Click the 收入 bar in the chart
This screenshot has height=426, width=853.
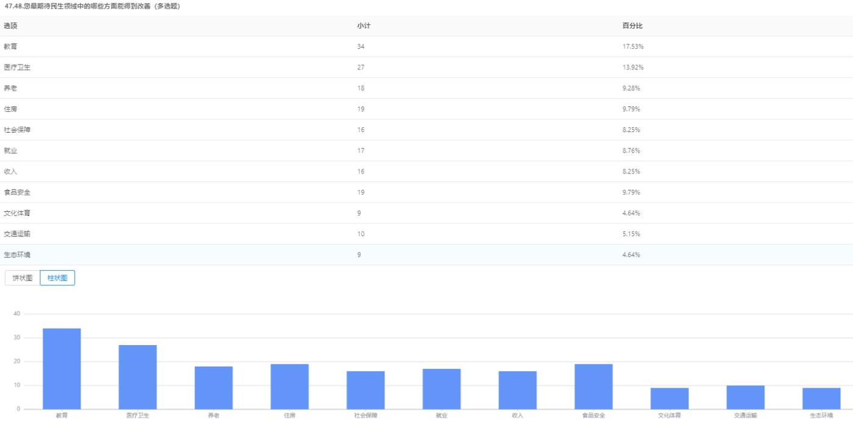coord(517,390)
